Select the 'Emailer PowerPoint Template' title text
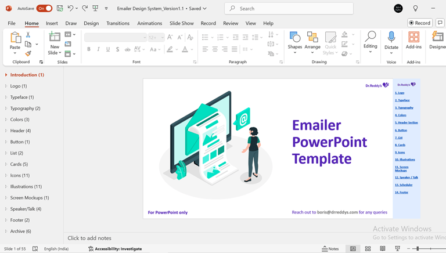 pos(329,142)
